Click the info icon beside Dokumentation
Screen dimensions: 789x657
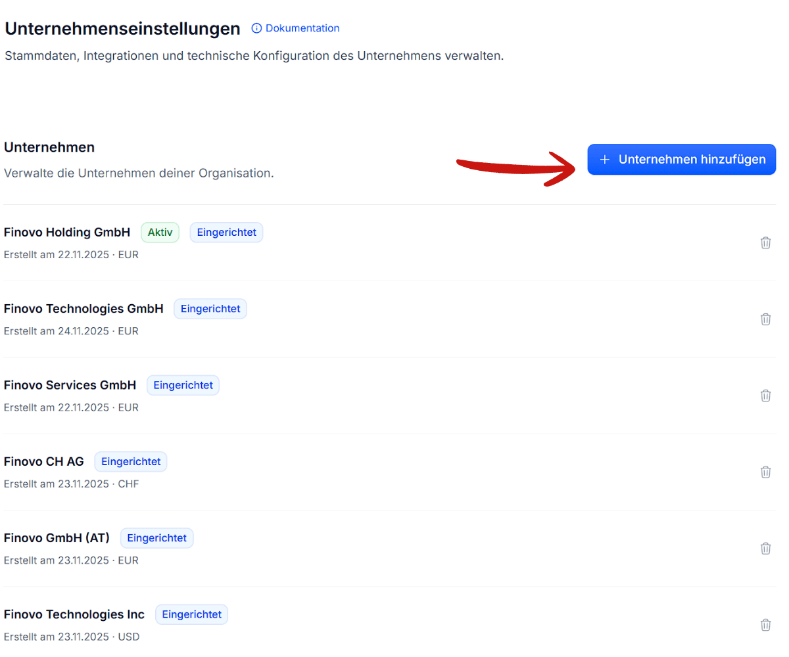point(256,28)
